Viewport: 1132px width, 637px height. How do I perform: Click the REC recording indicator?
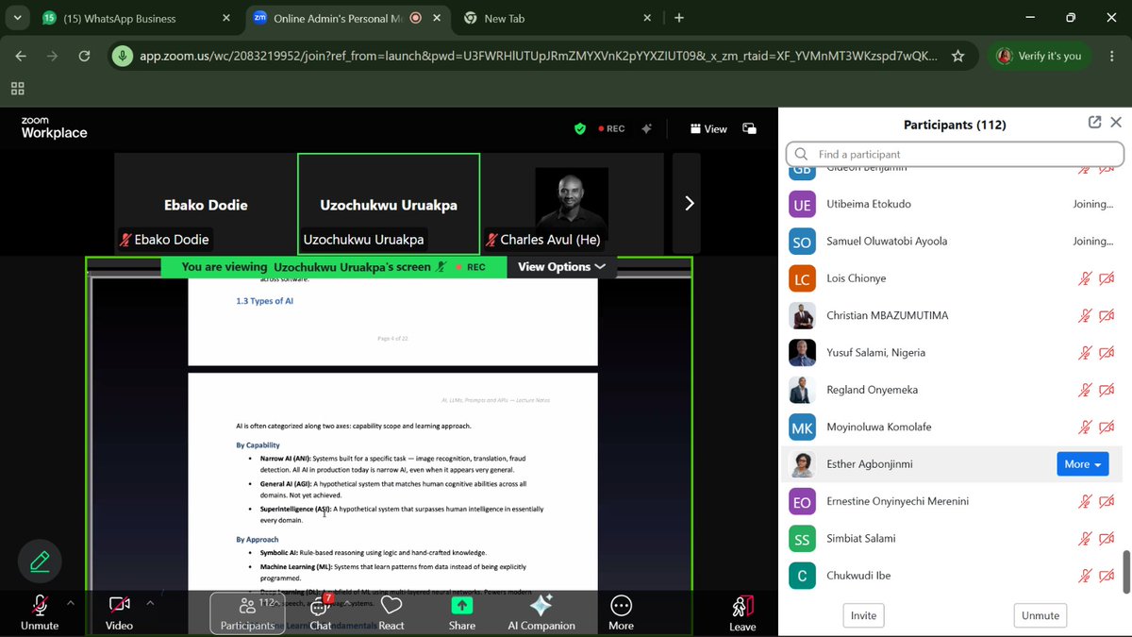pyautogui.click(x=611, y=128)
